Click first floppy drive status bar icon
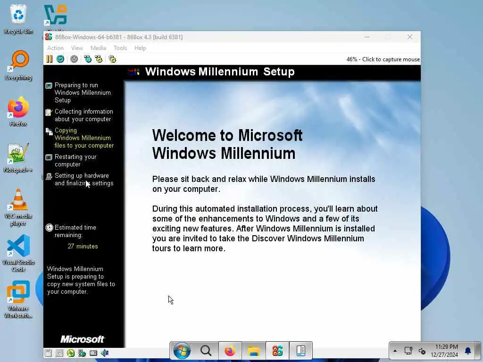The width and height of the screenshot is (483, 362). [x=48, y=353]
